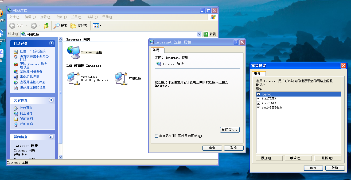
Task: Collapse the 其它位置 panel
Action: coord(51,100)
